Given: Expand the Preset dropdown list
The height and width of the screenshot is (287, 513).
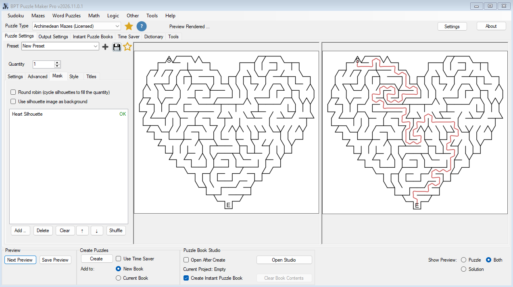Looking at the screenshot, I should (60, 46).
